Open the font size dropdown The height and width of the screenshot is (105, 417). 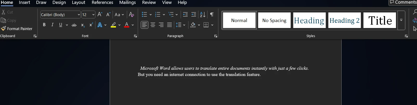click(x=93, y=15)
